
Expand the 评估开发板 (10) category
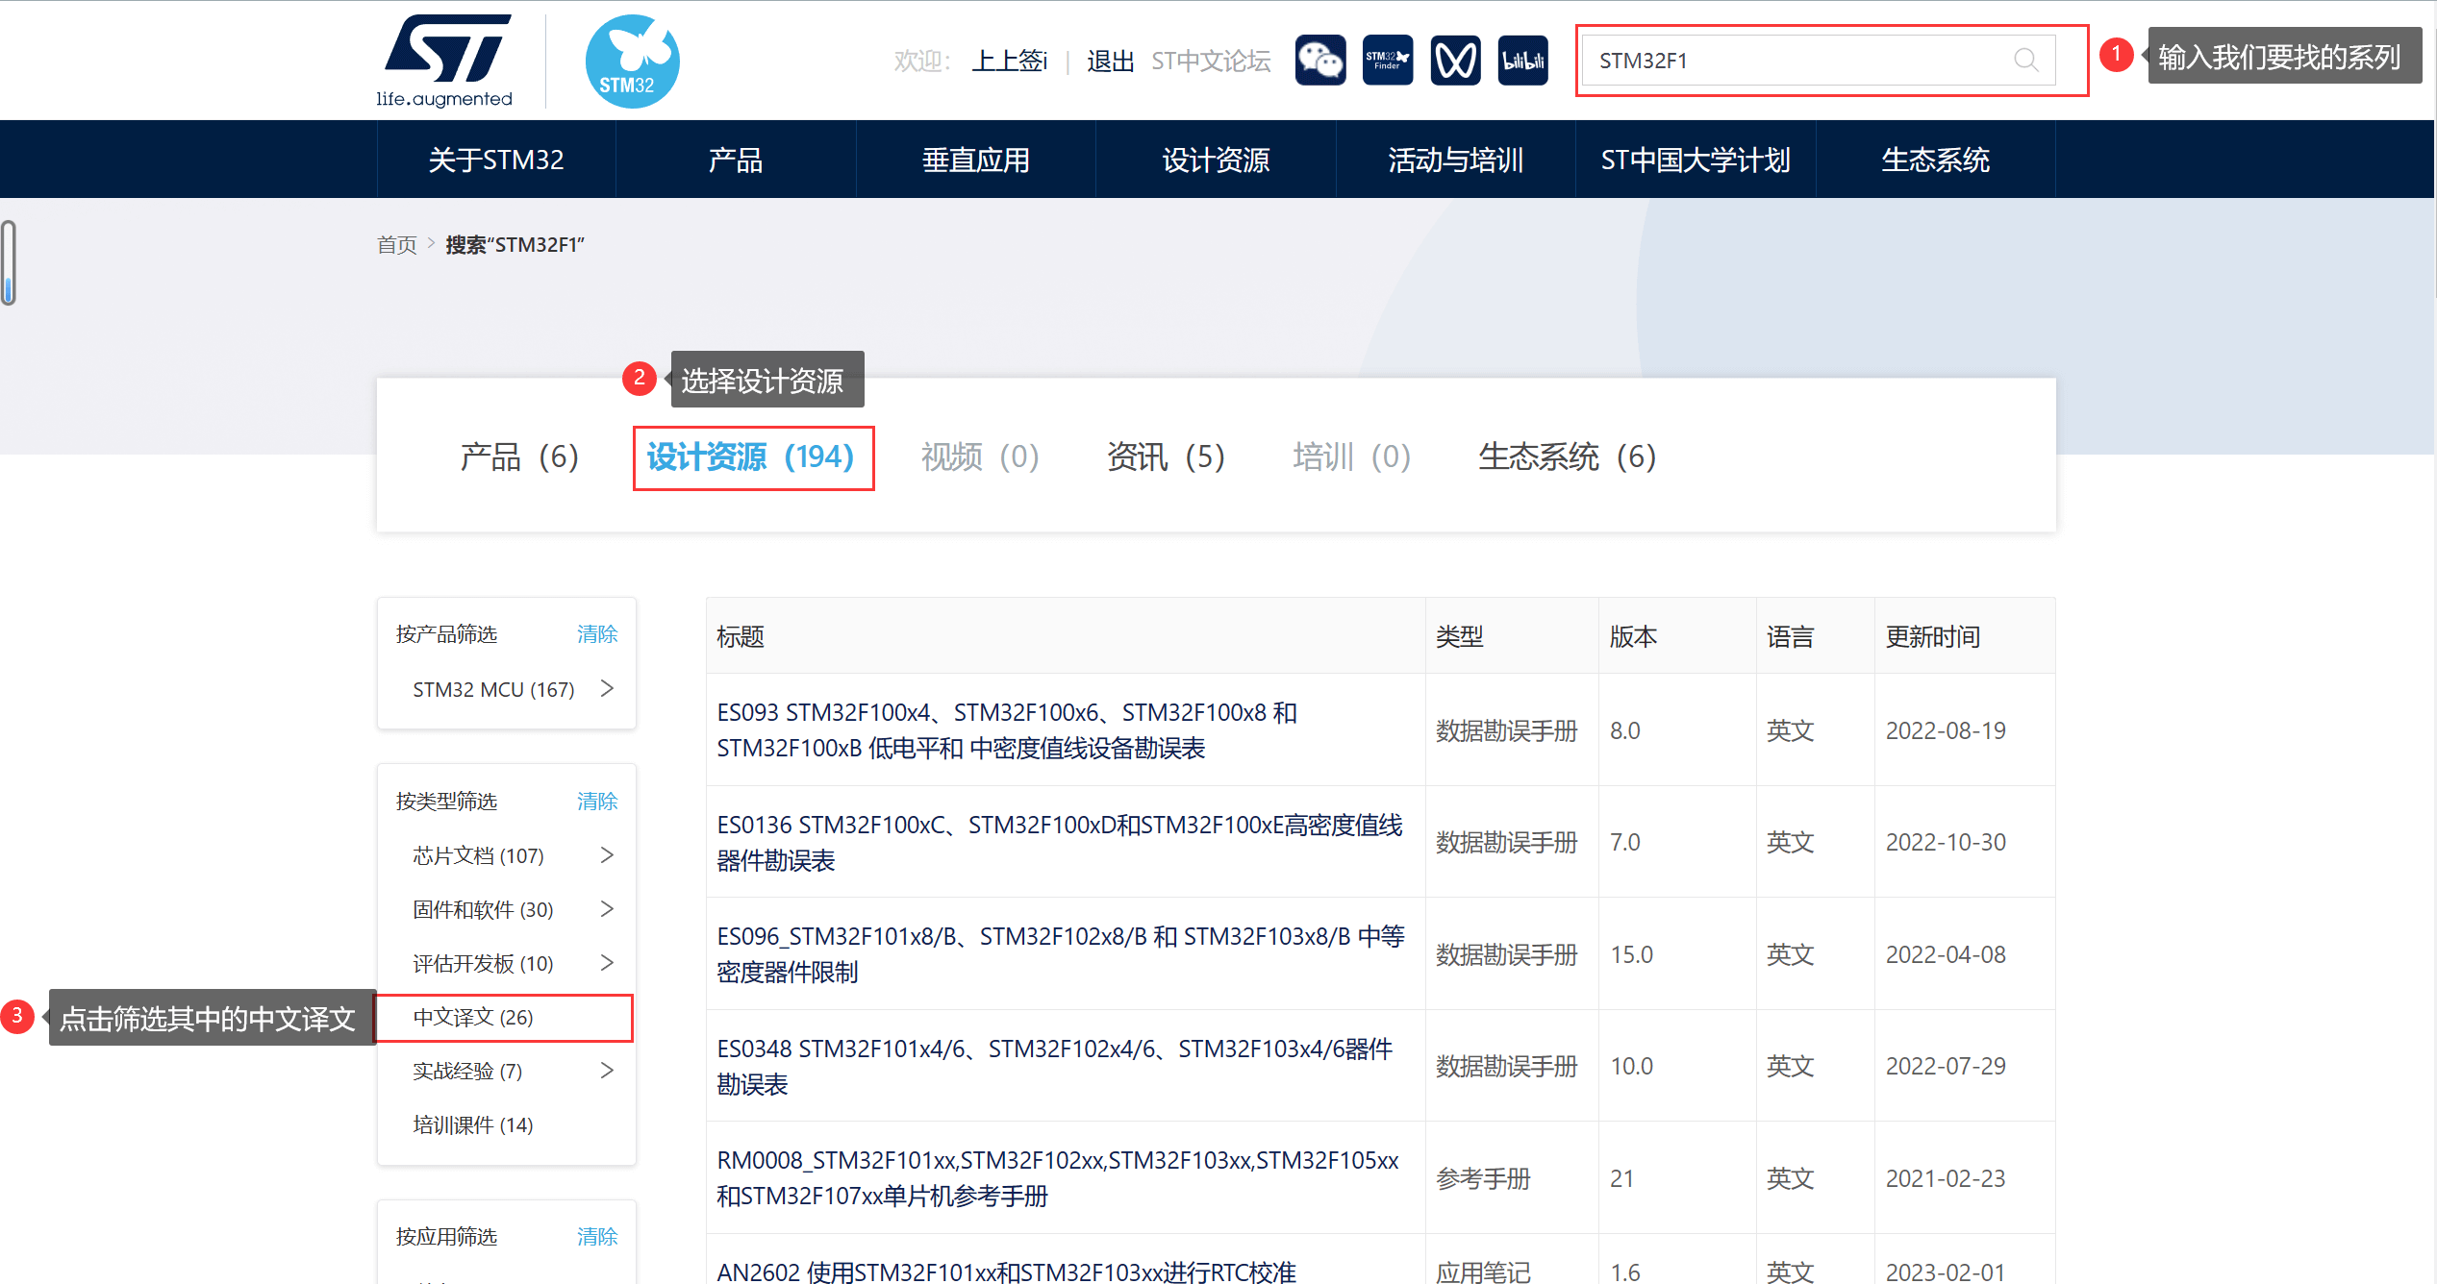(x=607, y=963)
